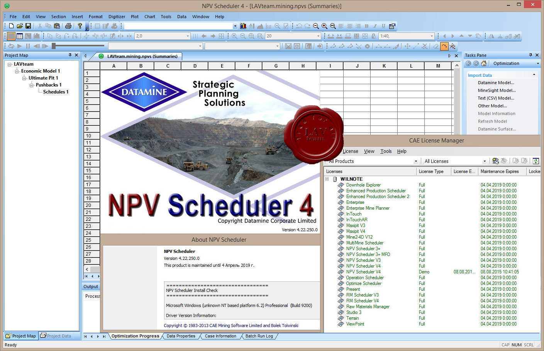Image resolution: width=544 pixels, height=351 pixels.
Task: Switch to the Data Properties tab
Action: [x=181, y=336]
